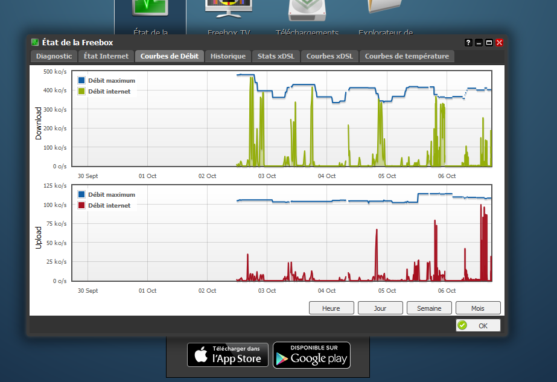This screenshot has width=557, height=382.
Task: Open the État de la Freebox desktop icon
Action: 150,17
